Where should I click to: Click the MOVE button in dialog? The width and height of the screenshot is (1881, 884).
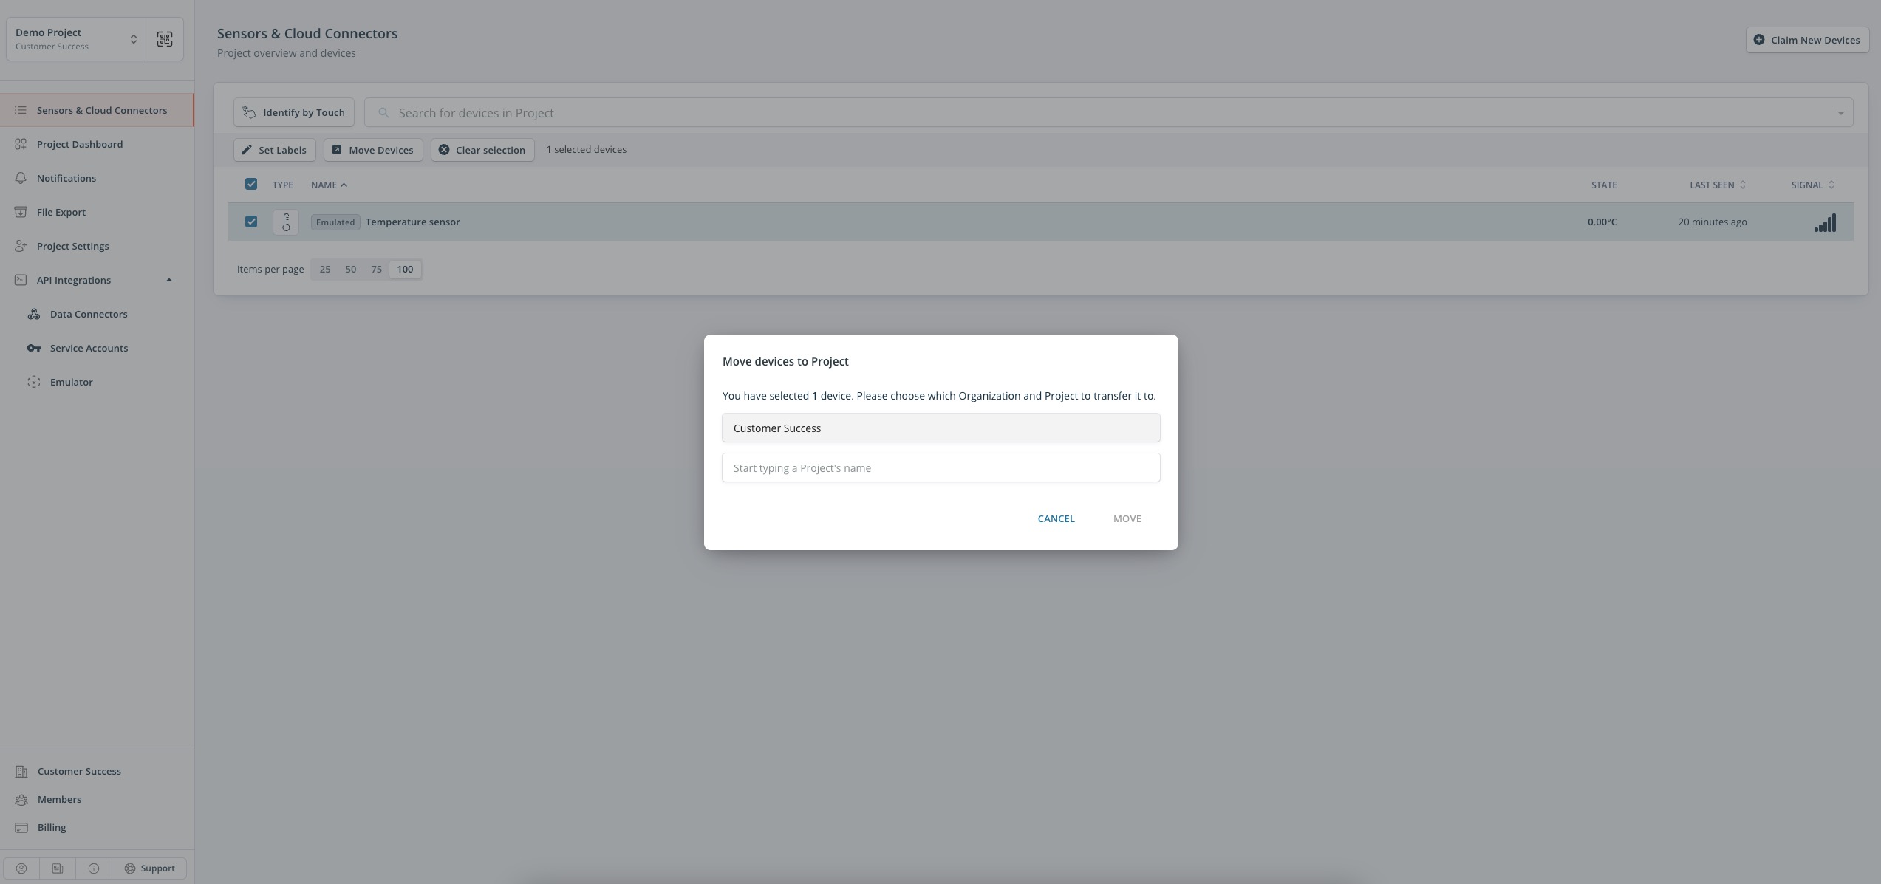[1127, 518]
